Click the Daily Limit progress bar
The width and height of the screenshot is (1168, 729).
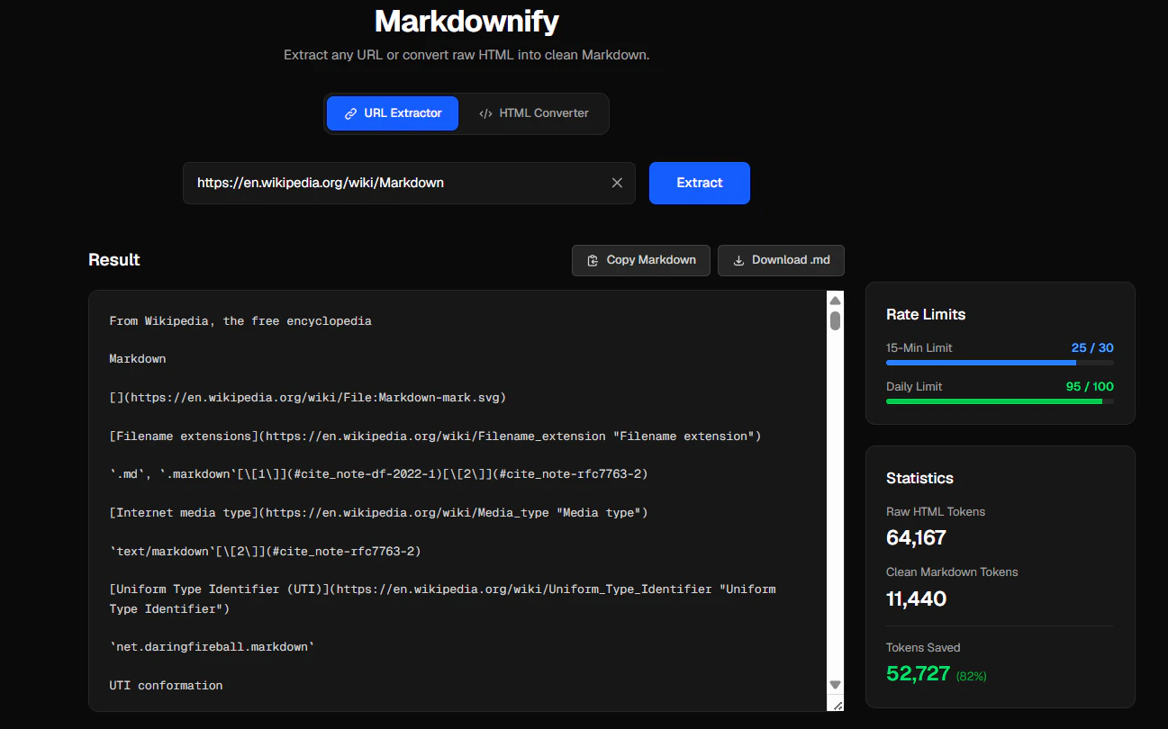coord(1000,401)
